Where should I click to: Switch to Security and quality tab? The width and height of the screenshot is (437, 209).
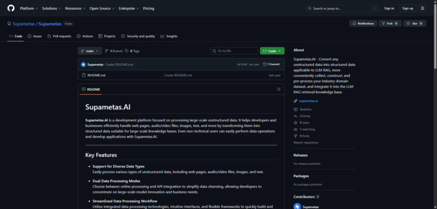point(138,36)
